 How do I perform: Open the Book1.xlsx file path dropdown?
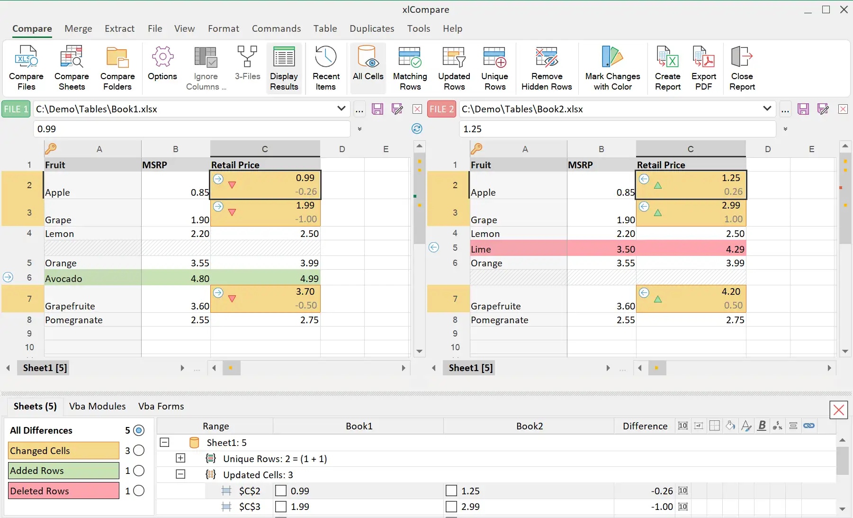(x=342, y=109)
